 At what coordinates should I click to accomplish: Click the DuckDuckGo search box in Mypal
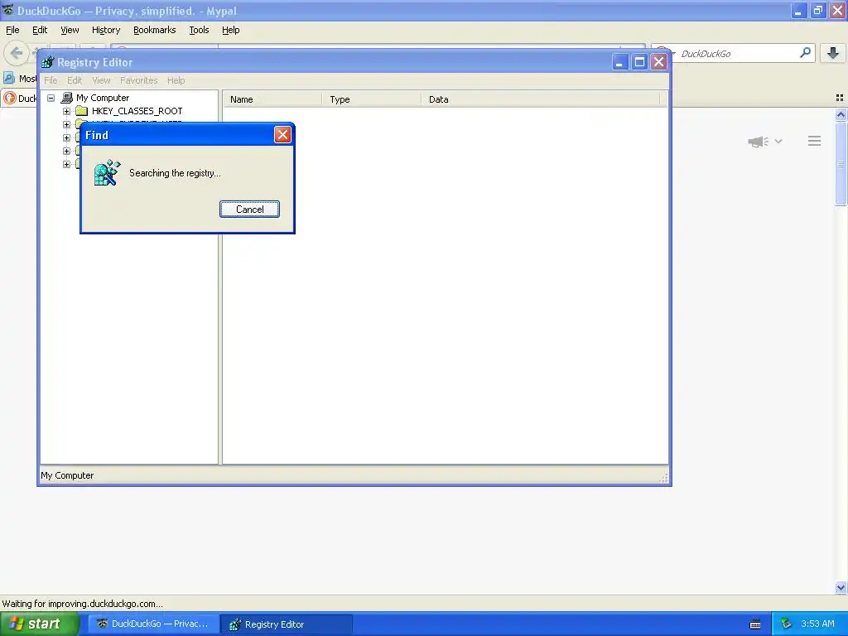pos(735,54)
